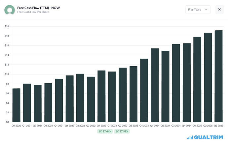Click the Q3 2025 bar
The image size is (228, 144).
218,76
